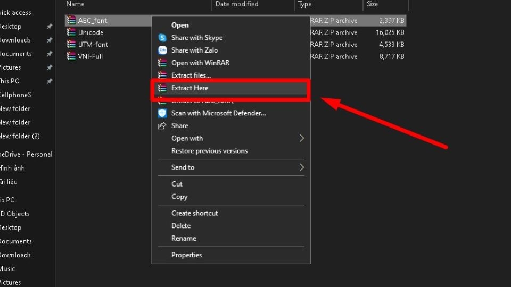Choose Scan with Microsoft Defender

[x=219, y=113]
